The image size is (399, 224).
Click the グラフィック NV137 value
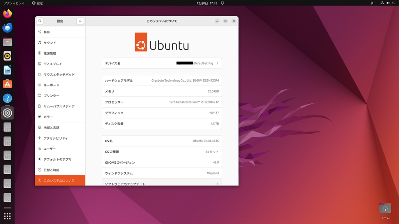tap(214, 113)
